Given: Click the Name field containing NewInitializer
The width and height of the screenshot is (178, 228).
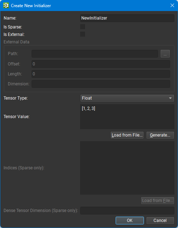Looking at the screenshot, I should point(127,18).
